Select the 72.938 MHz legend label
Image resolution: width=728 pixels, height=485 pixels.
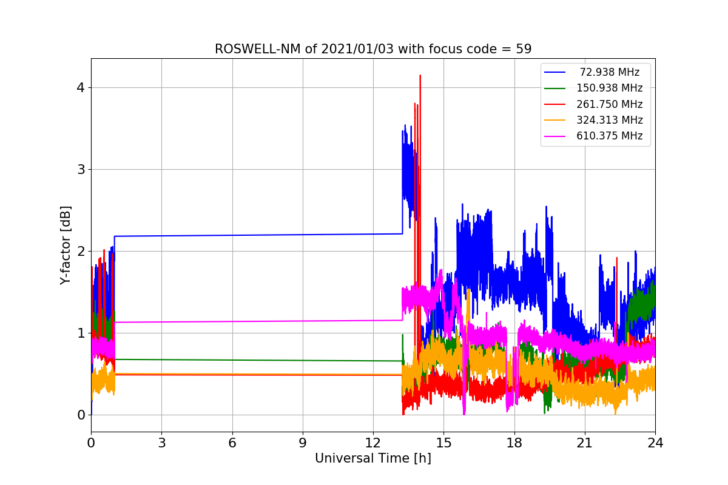click(610, 72)
